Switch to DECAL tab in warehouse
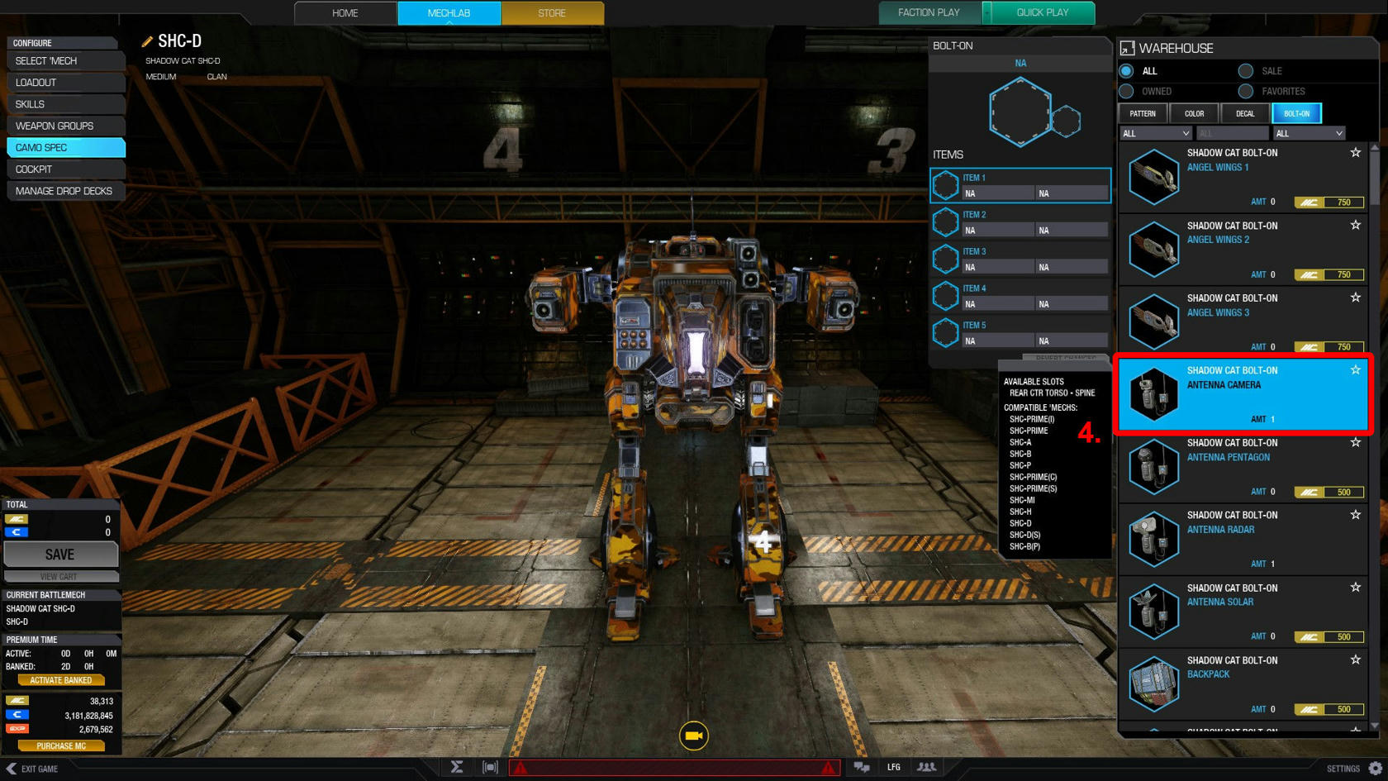This screenshot has height=781, width=1388. click(x=1245, y=113)
